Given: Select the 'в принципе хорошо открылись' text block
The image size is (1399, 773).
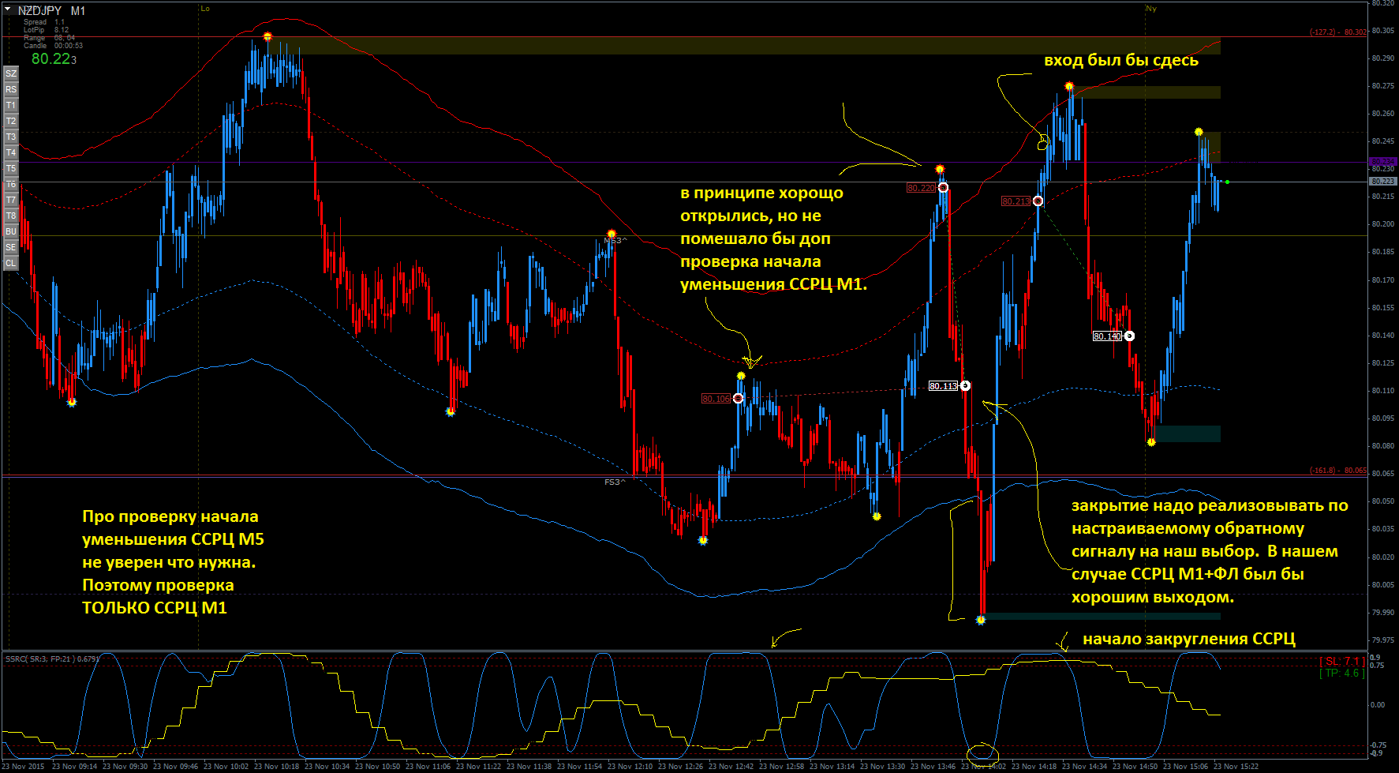Looking at the screenshot, I should [x=773, y=238].
